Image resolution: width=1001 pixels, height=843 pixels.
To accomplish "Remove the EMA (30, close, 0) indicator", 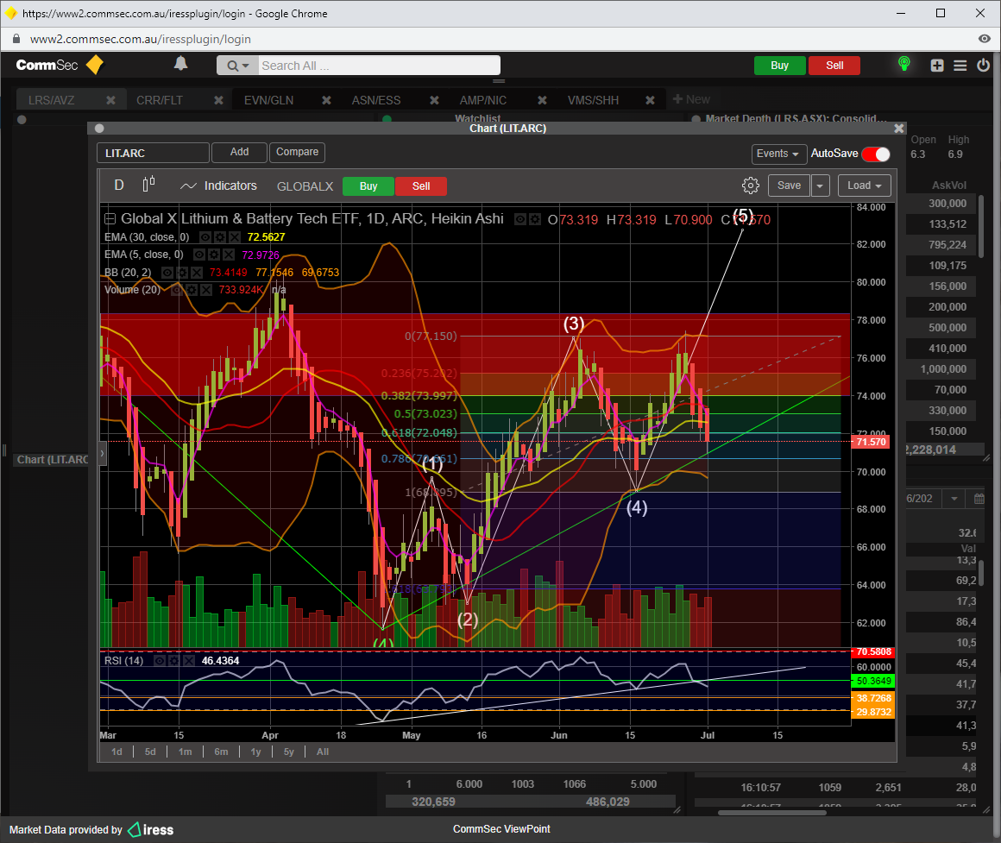I will (x=235, y=237).
